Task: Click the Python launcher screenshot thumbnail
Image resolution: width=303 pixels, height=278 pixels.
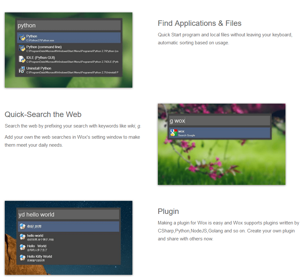Action: pyautogui.click(x=69, y=50)
